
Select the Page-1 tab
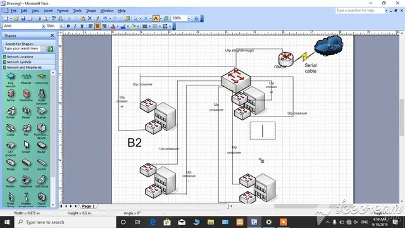89,206
